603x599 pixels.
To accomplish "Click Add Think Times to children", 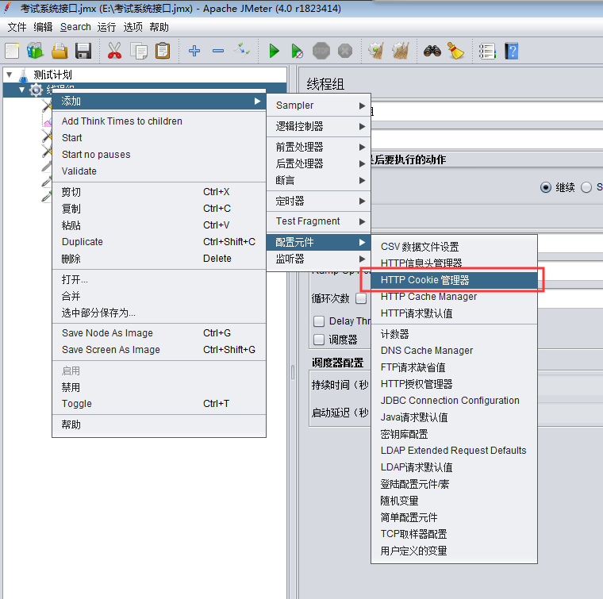I will coord(159,121).
